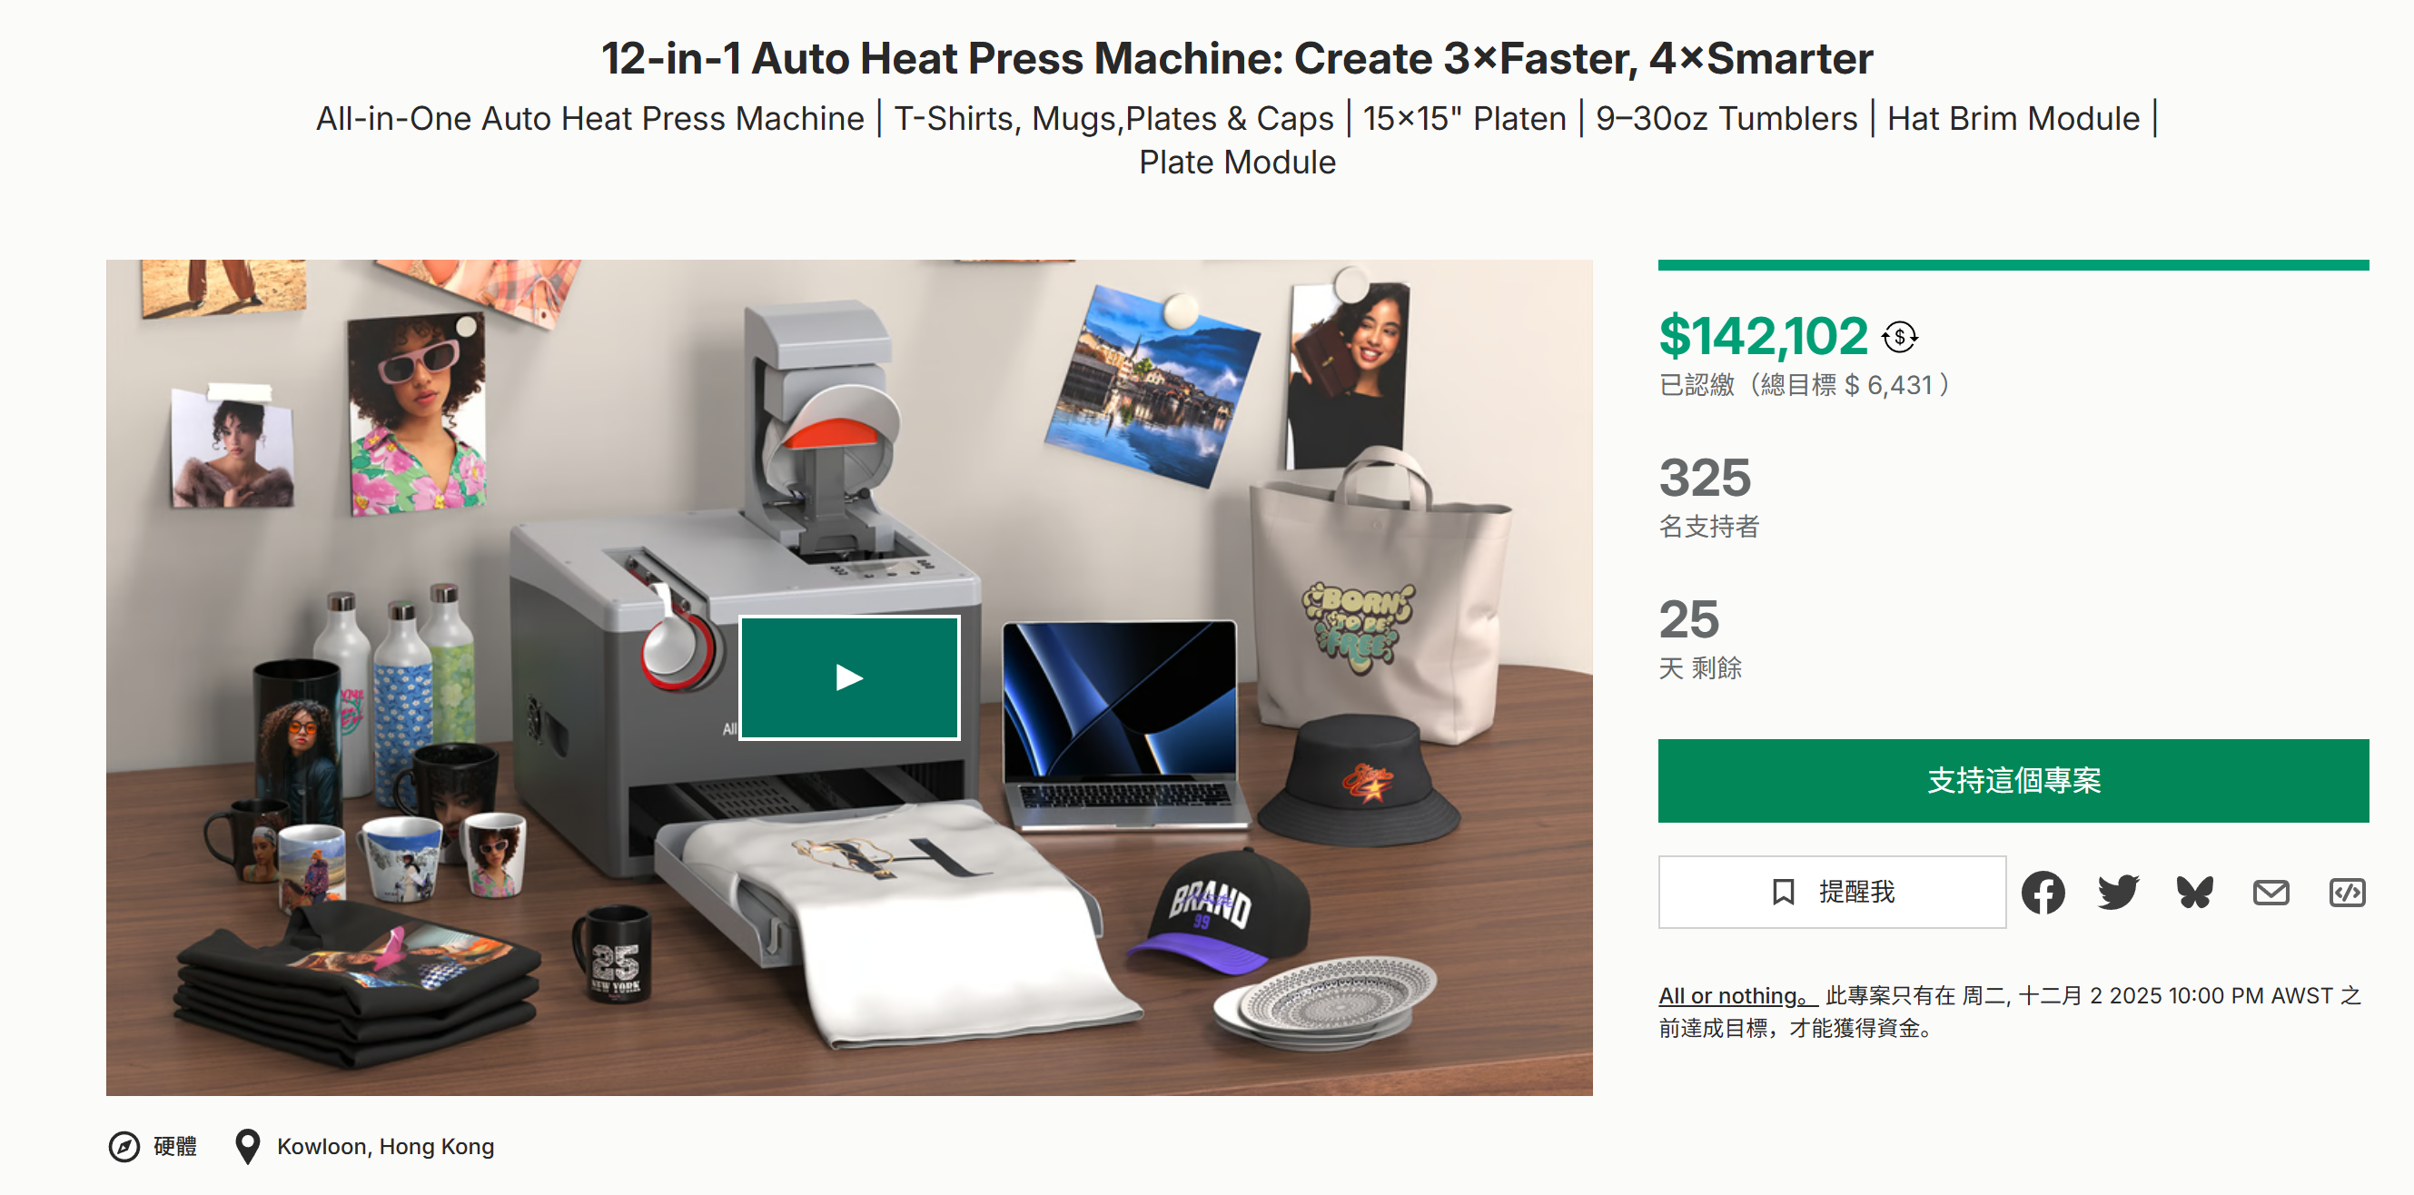2414x1195 pixels.
Task: Click the compass icon beside 硬體
Action: point(124,1146)
